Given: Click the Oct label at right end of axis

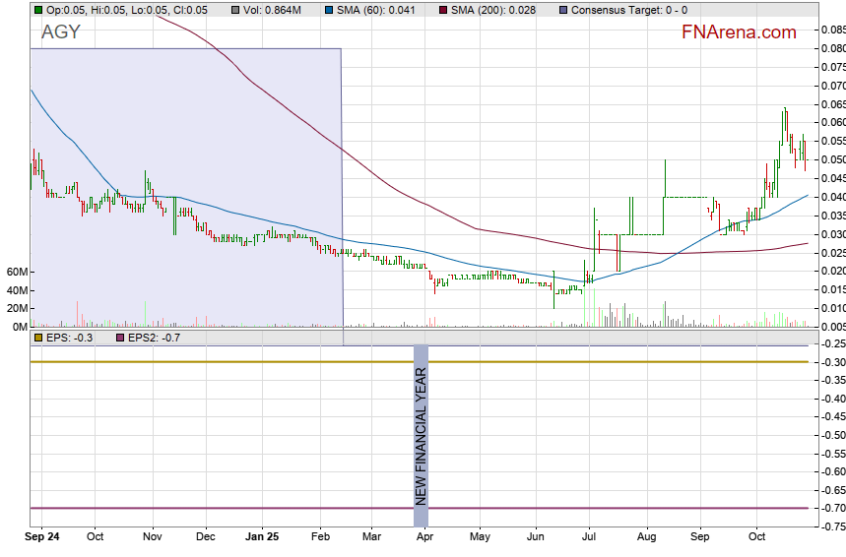Looking at the screenshot, I should click(x=756, y=537).
